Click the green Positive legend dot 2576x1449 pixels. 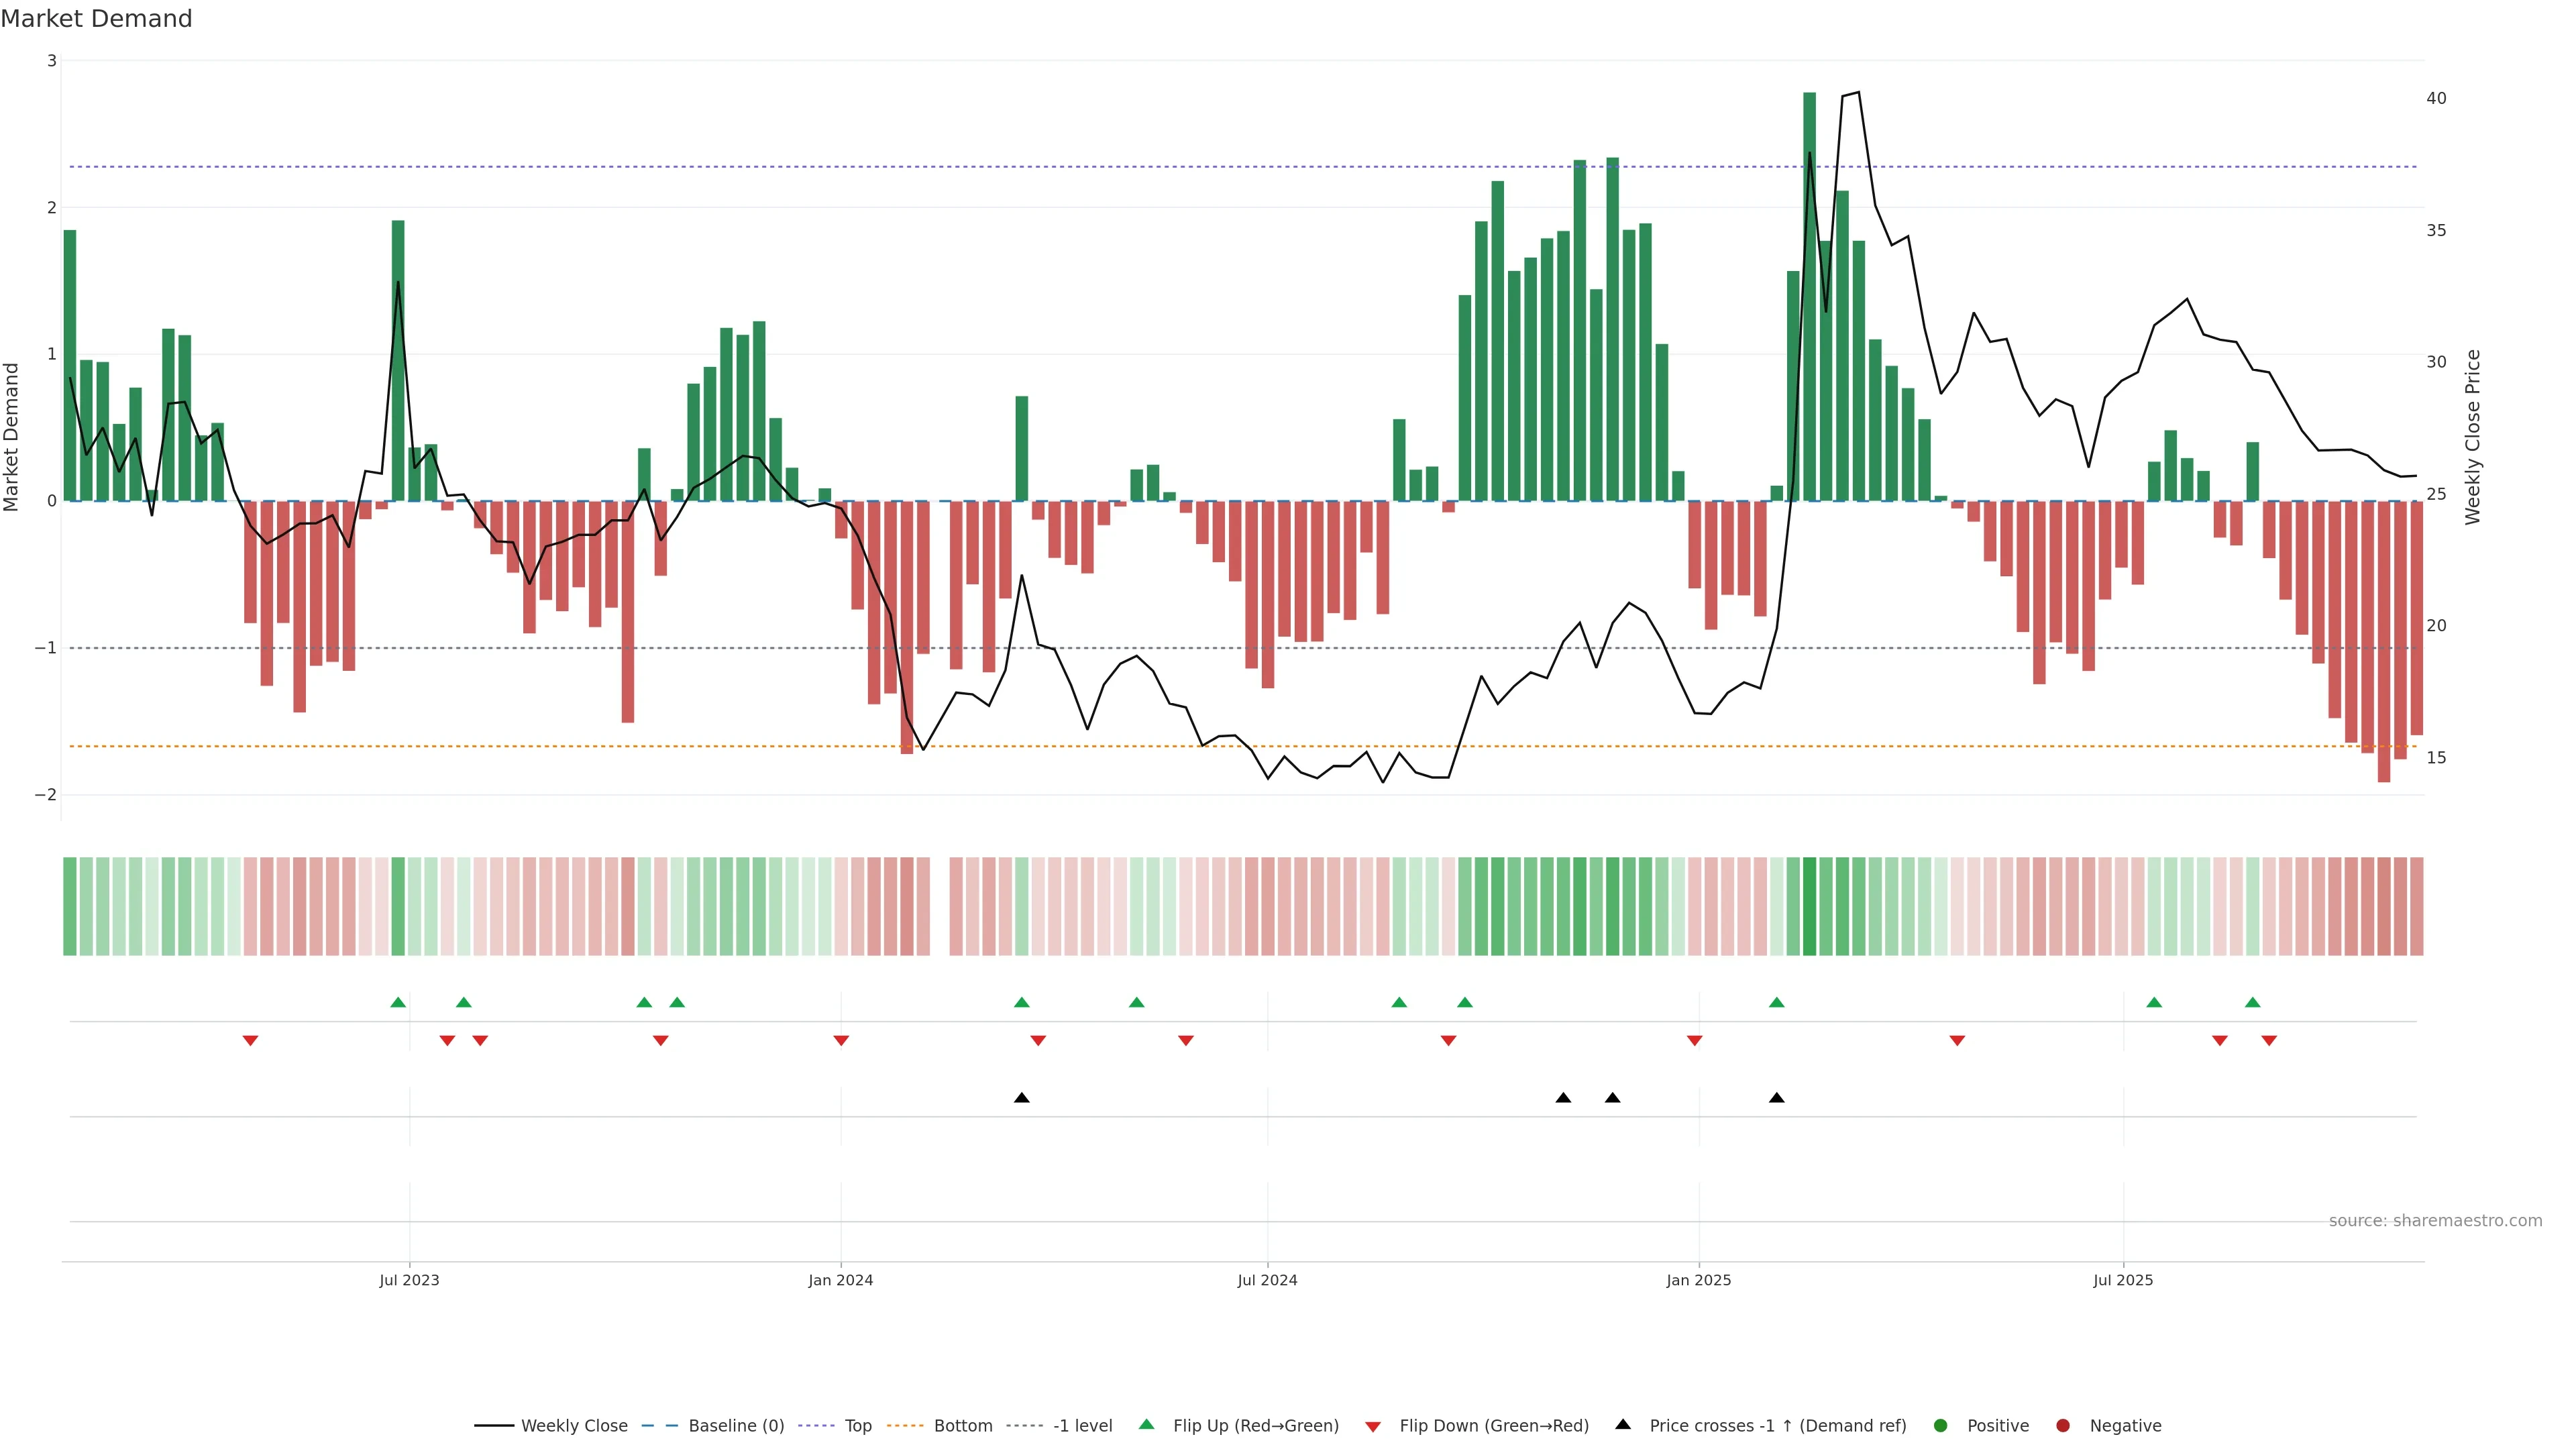click(1941, 1426)
